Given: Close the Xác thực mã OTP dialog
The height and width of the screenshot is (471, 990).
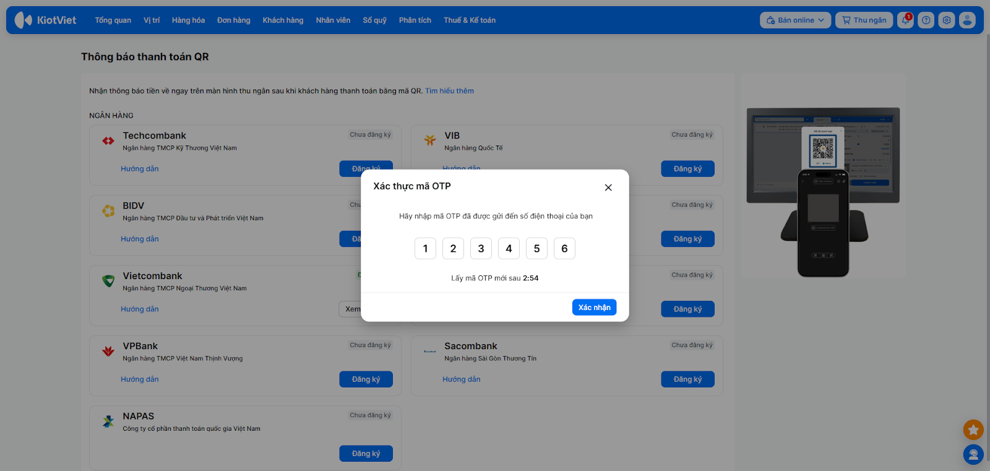Looking at the screenshot, I should 608,188.
